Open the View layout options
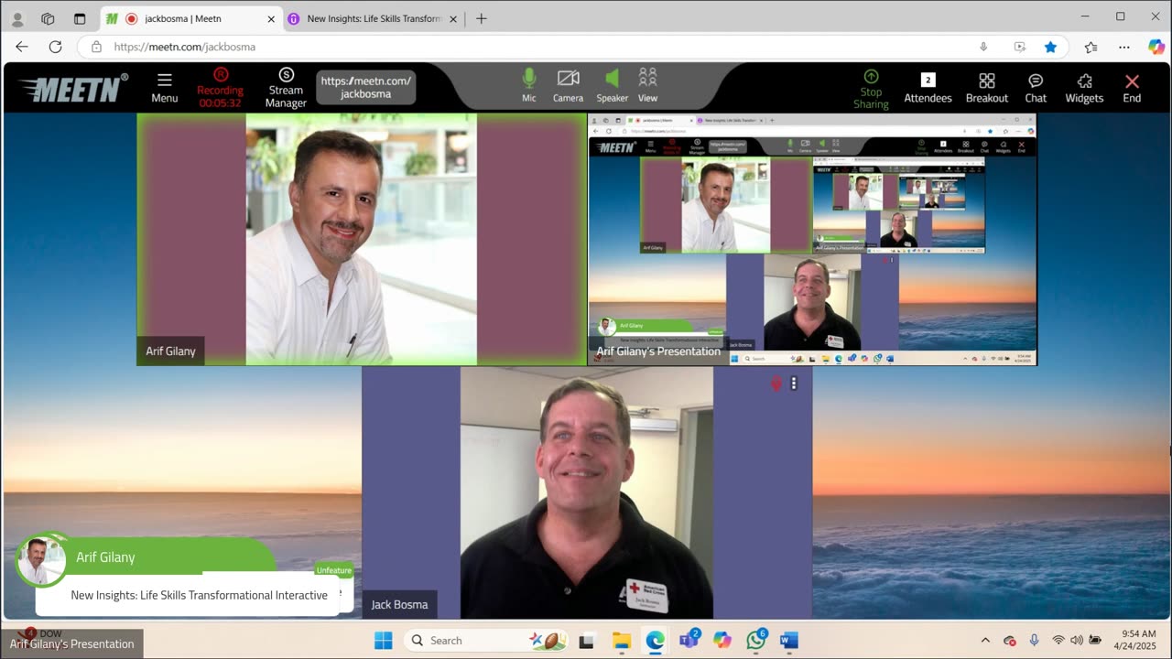Screen dimensions: 1172x659 pyautogui.click(x=647, y=86)
